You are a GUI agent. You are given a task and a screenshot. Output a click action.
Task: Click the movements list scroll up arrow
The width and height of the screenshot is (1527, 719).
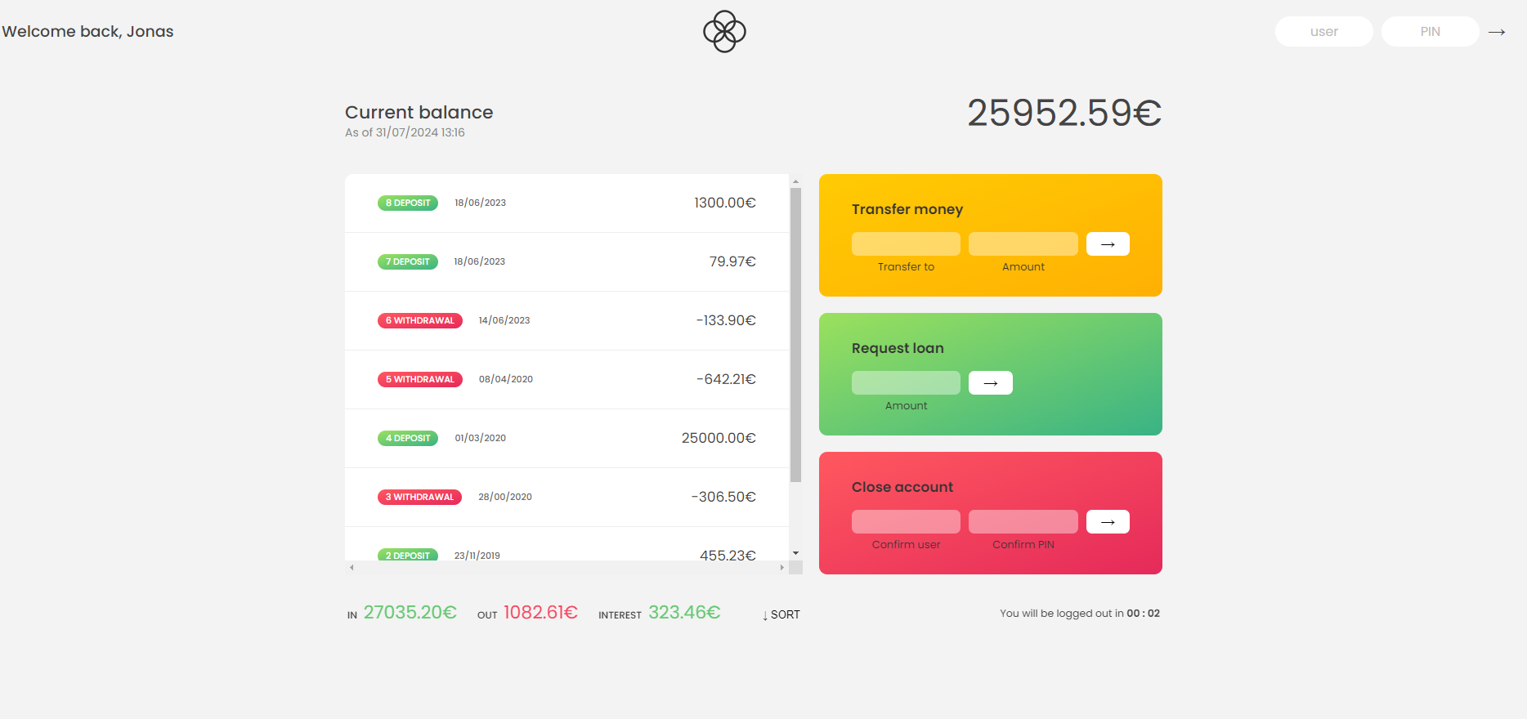(x=795, y=181)
